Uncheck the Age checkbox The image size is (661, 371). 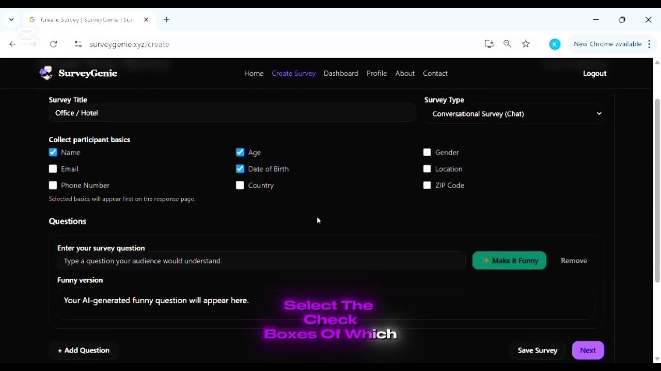tap(240, 152)
